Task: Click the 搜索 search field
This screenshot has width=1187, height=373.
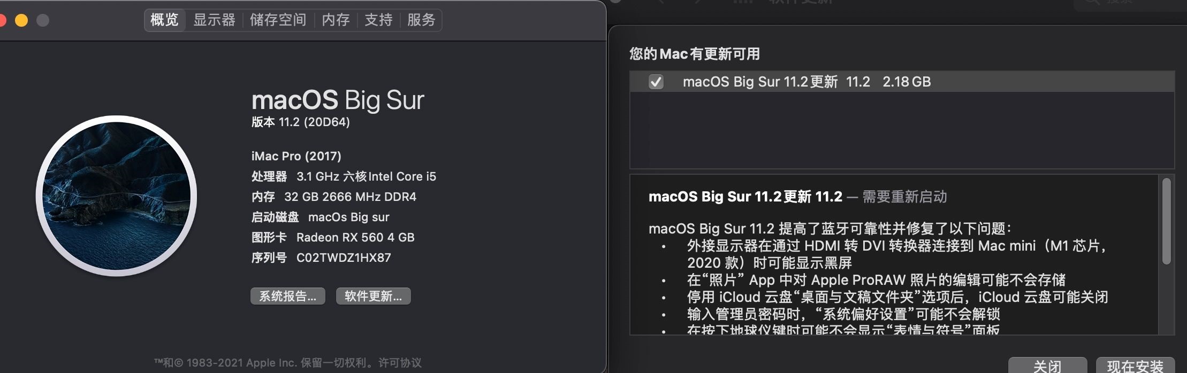Action: [x=1129, y=3]
